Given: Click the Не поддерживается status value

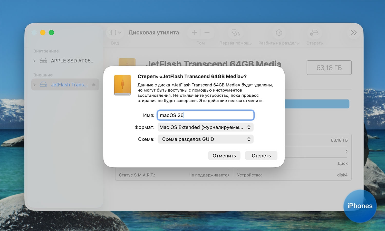Looking at the screenshot, I should click(209, 175).
